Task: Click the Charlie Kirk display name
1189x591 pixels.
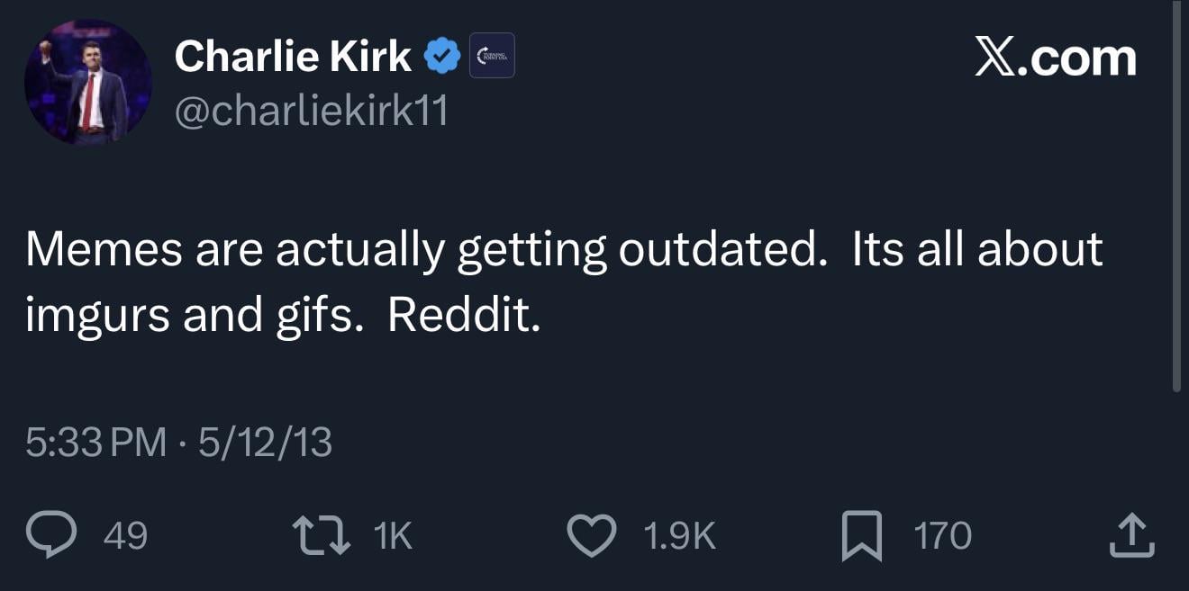Action: [293, 57]
